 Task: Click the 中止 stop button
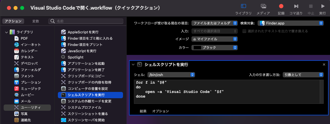311,9
